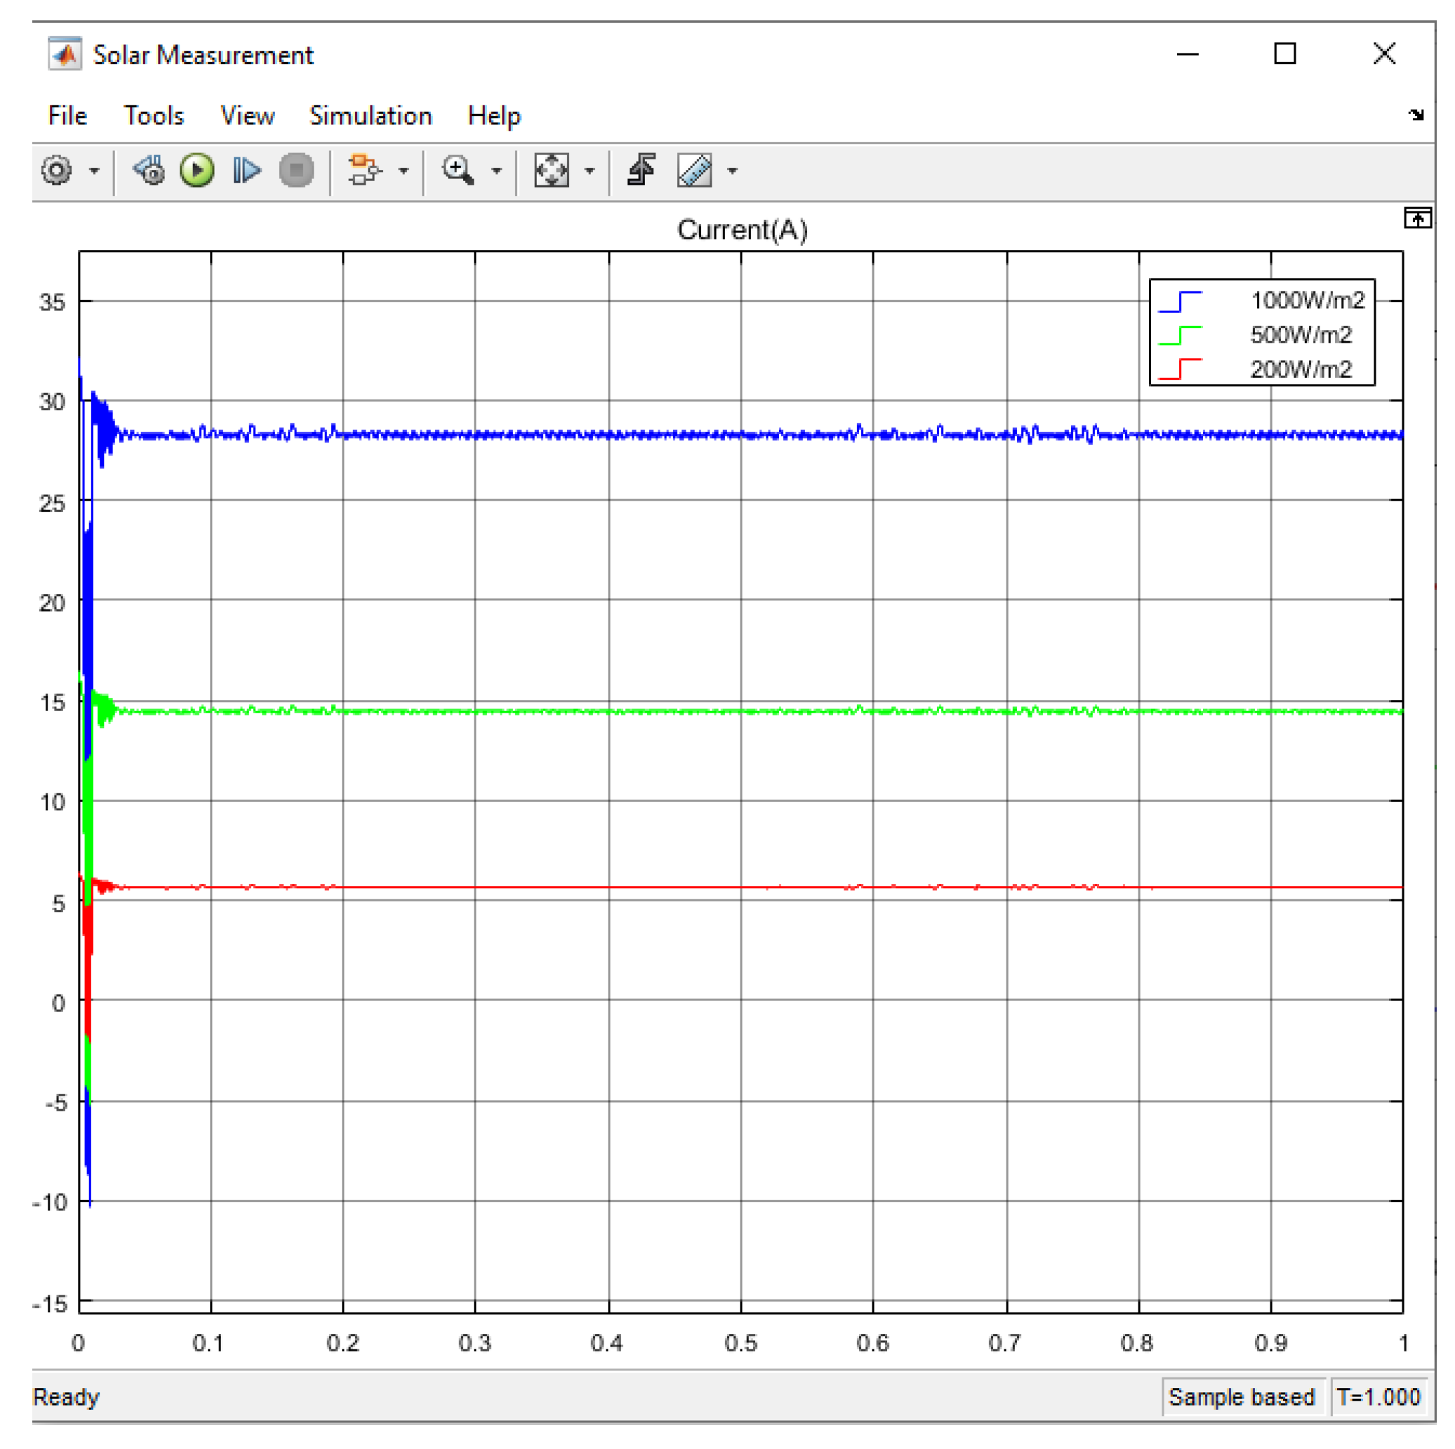Click the maximize axes icon above the plot
The image size is (1455, 1449).
point(1417,219)
